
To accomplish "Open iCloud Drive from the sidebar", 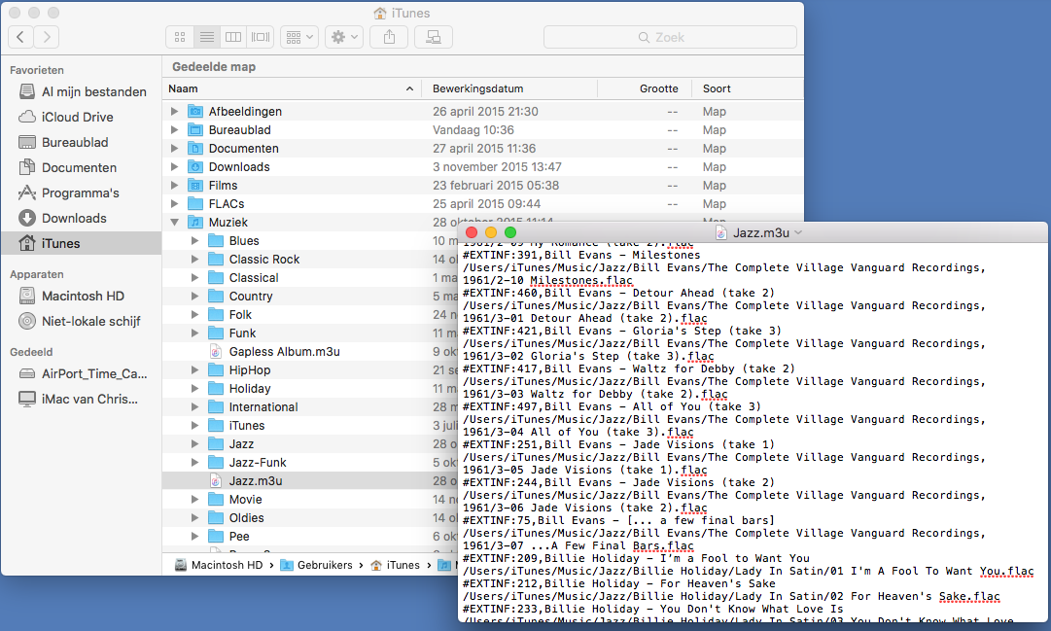I will coord(77,117).
